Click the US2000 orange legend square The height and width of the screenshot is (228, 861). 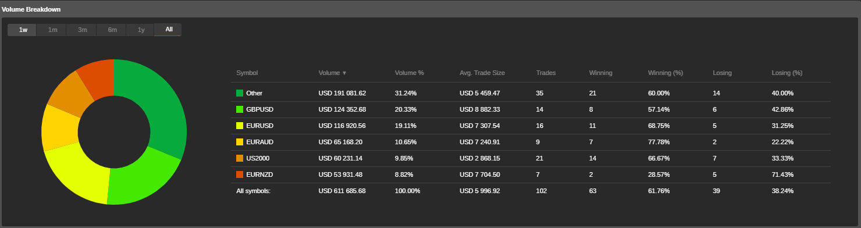click(240, 158)
